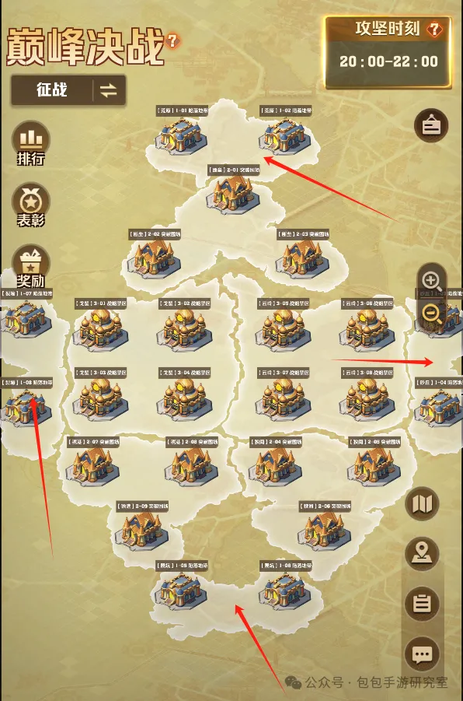Zoom in with the plus magnifier
The image size is (463, 701).
431,281
